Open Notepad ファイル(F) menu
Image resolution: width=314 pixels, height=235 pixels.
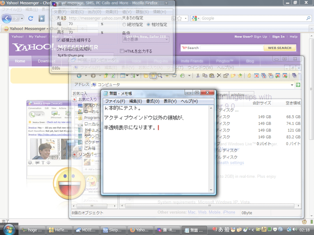(x=115, y=101)
